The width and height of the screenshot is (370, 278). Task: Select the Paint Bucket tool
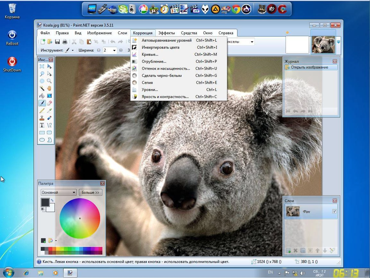coord(42,95)
